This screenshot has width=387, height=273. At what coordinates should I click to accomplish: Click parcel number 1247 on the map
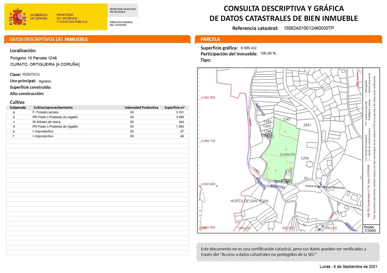pyautogui.click(x=287, y=119)
